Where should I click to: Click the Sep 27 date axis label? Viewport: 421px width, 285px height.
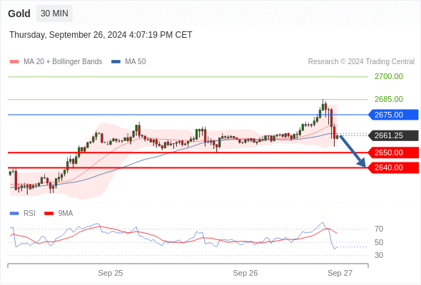point(340,273)
